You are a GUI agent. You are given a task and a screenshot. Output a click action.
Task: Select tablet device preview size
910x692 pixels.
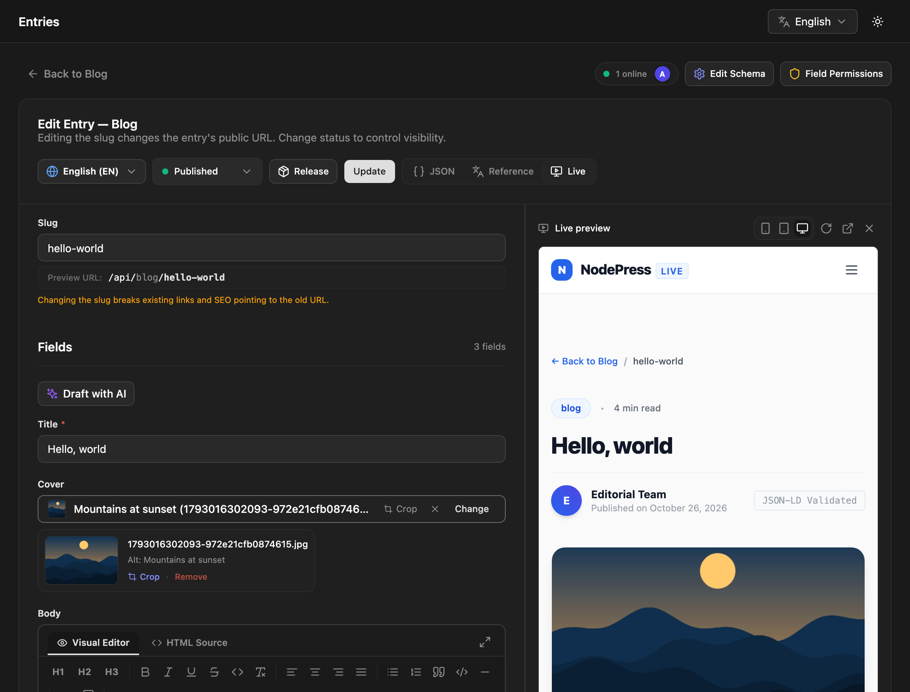[x=784, y=228]
